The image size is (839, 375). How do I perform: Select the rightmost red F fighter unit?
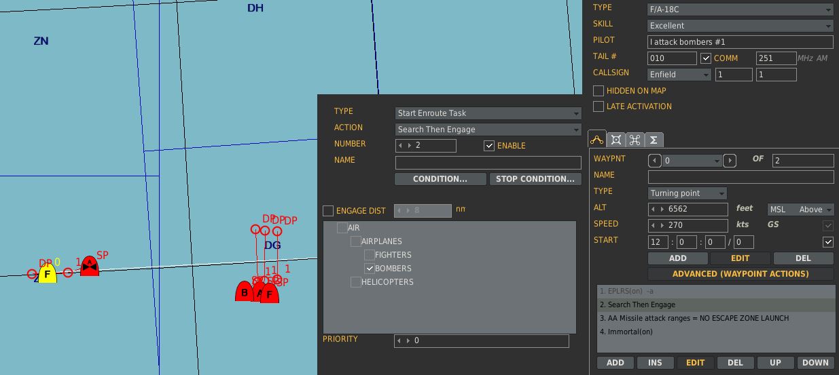[x=270, y=294]
